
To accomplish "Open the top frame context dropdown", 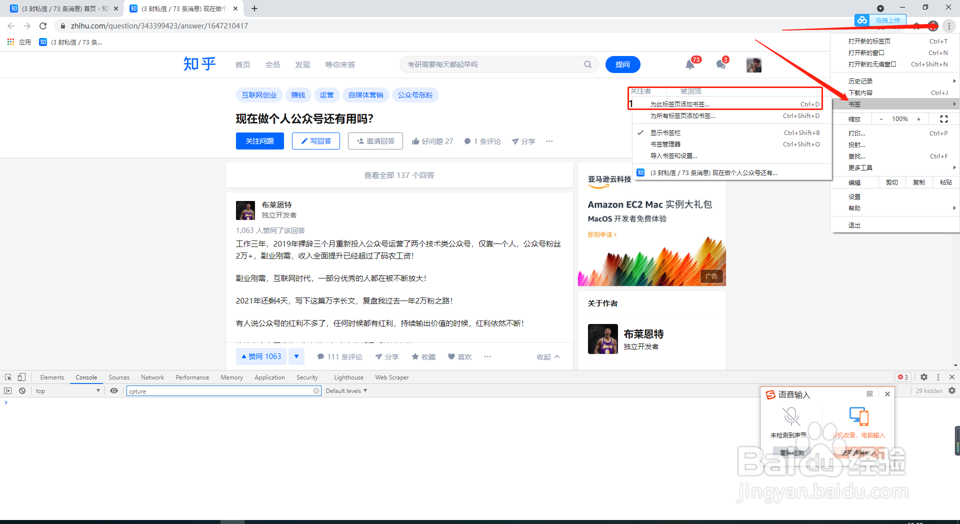I will [x=67, y=390].
